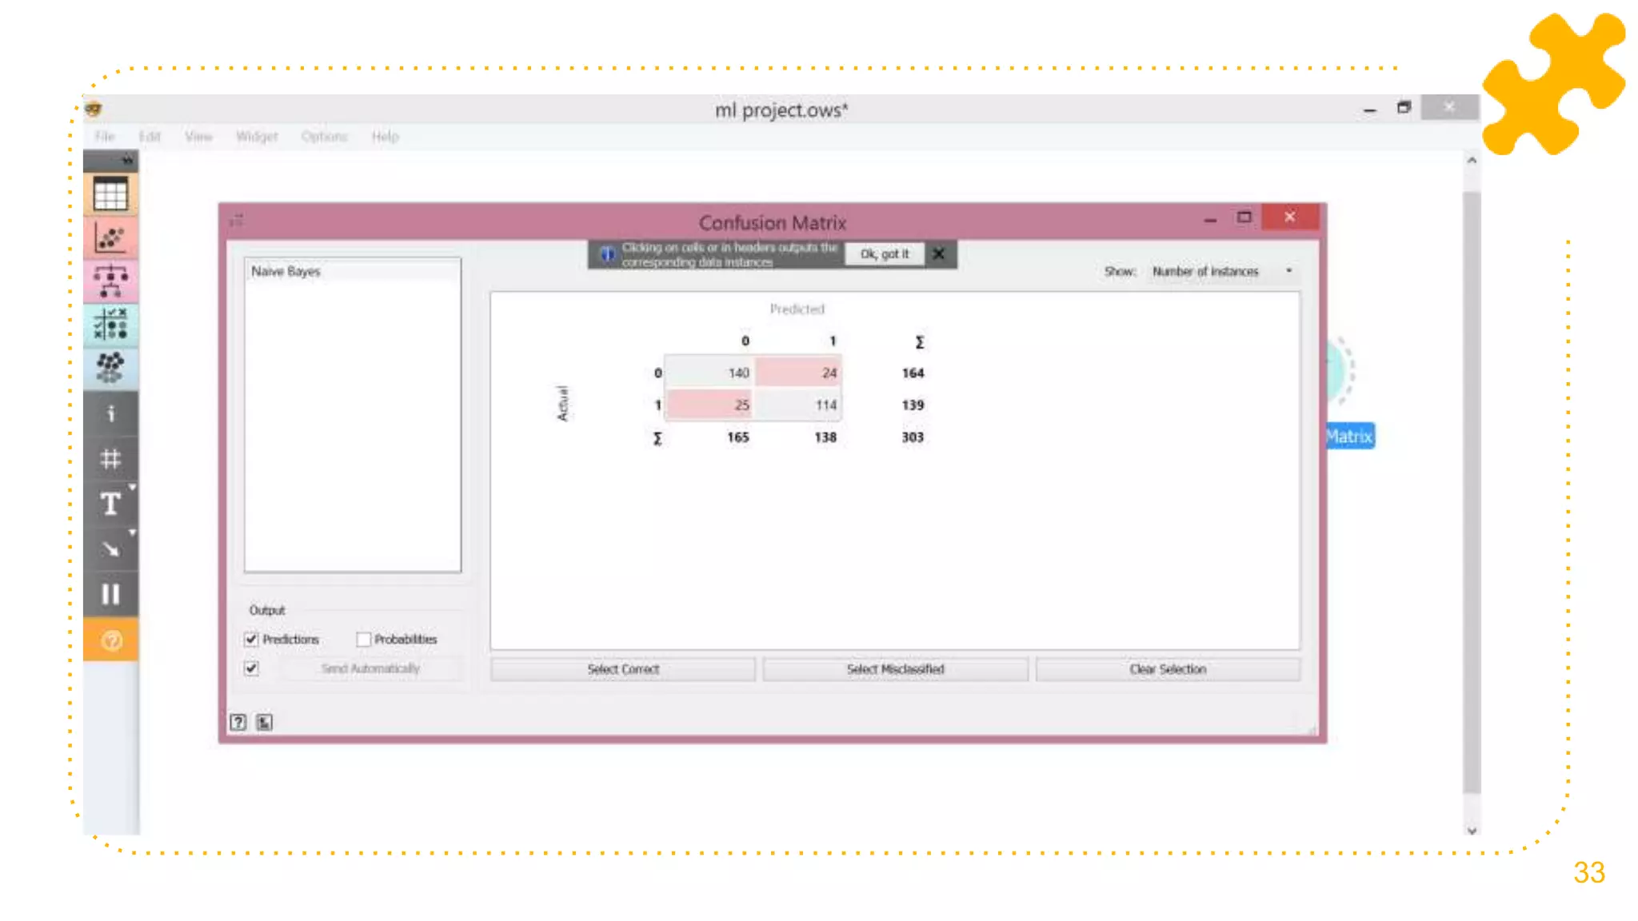Click the orange help question icon
1638x921 pixels.
point(111,640)
